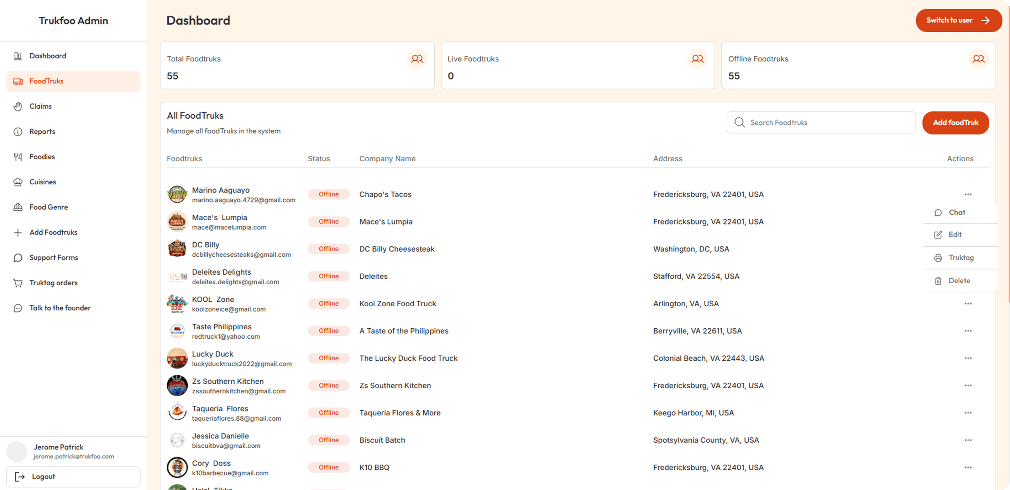Open Cuisines in sidebar

point(73,182)
